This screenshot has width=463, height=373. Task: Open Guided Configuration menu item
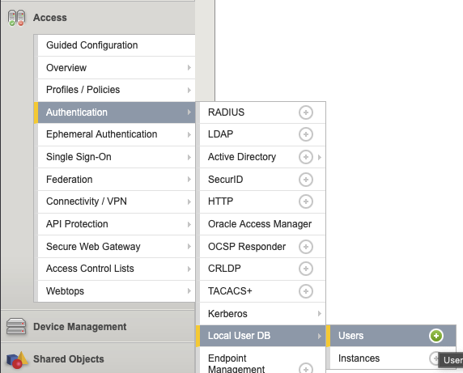point(117,45)
